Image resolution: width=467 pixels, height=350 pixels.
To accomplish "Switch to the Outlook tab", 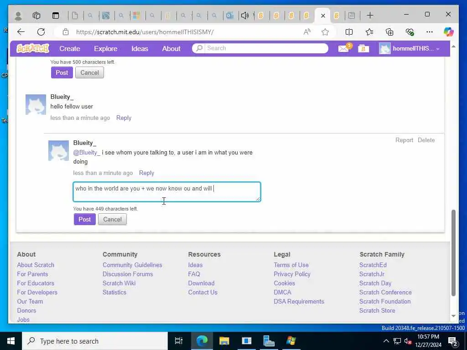I will (x=230, y=15).
